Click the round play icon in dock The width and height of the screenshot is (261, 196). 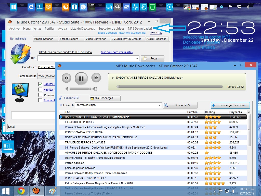click(169, 7)
